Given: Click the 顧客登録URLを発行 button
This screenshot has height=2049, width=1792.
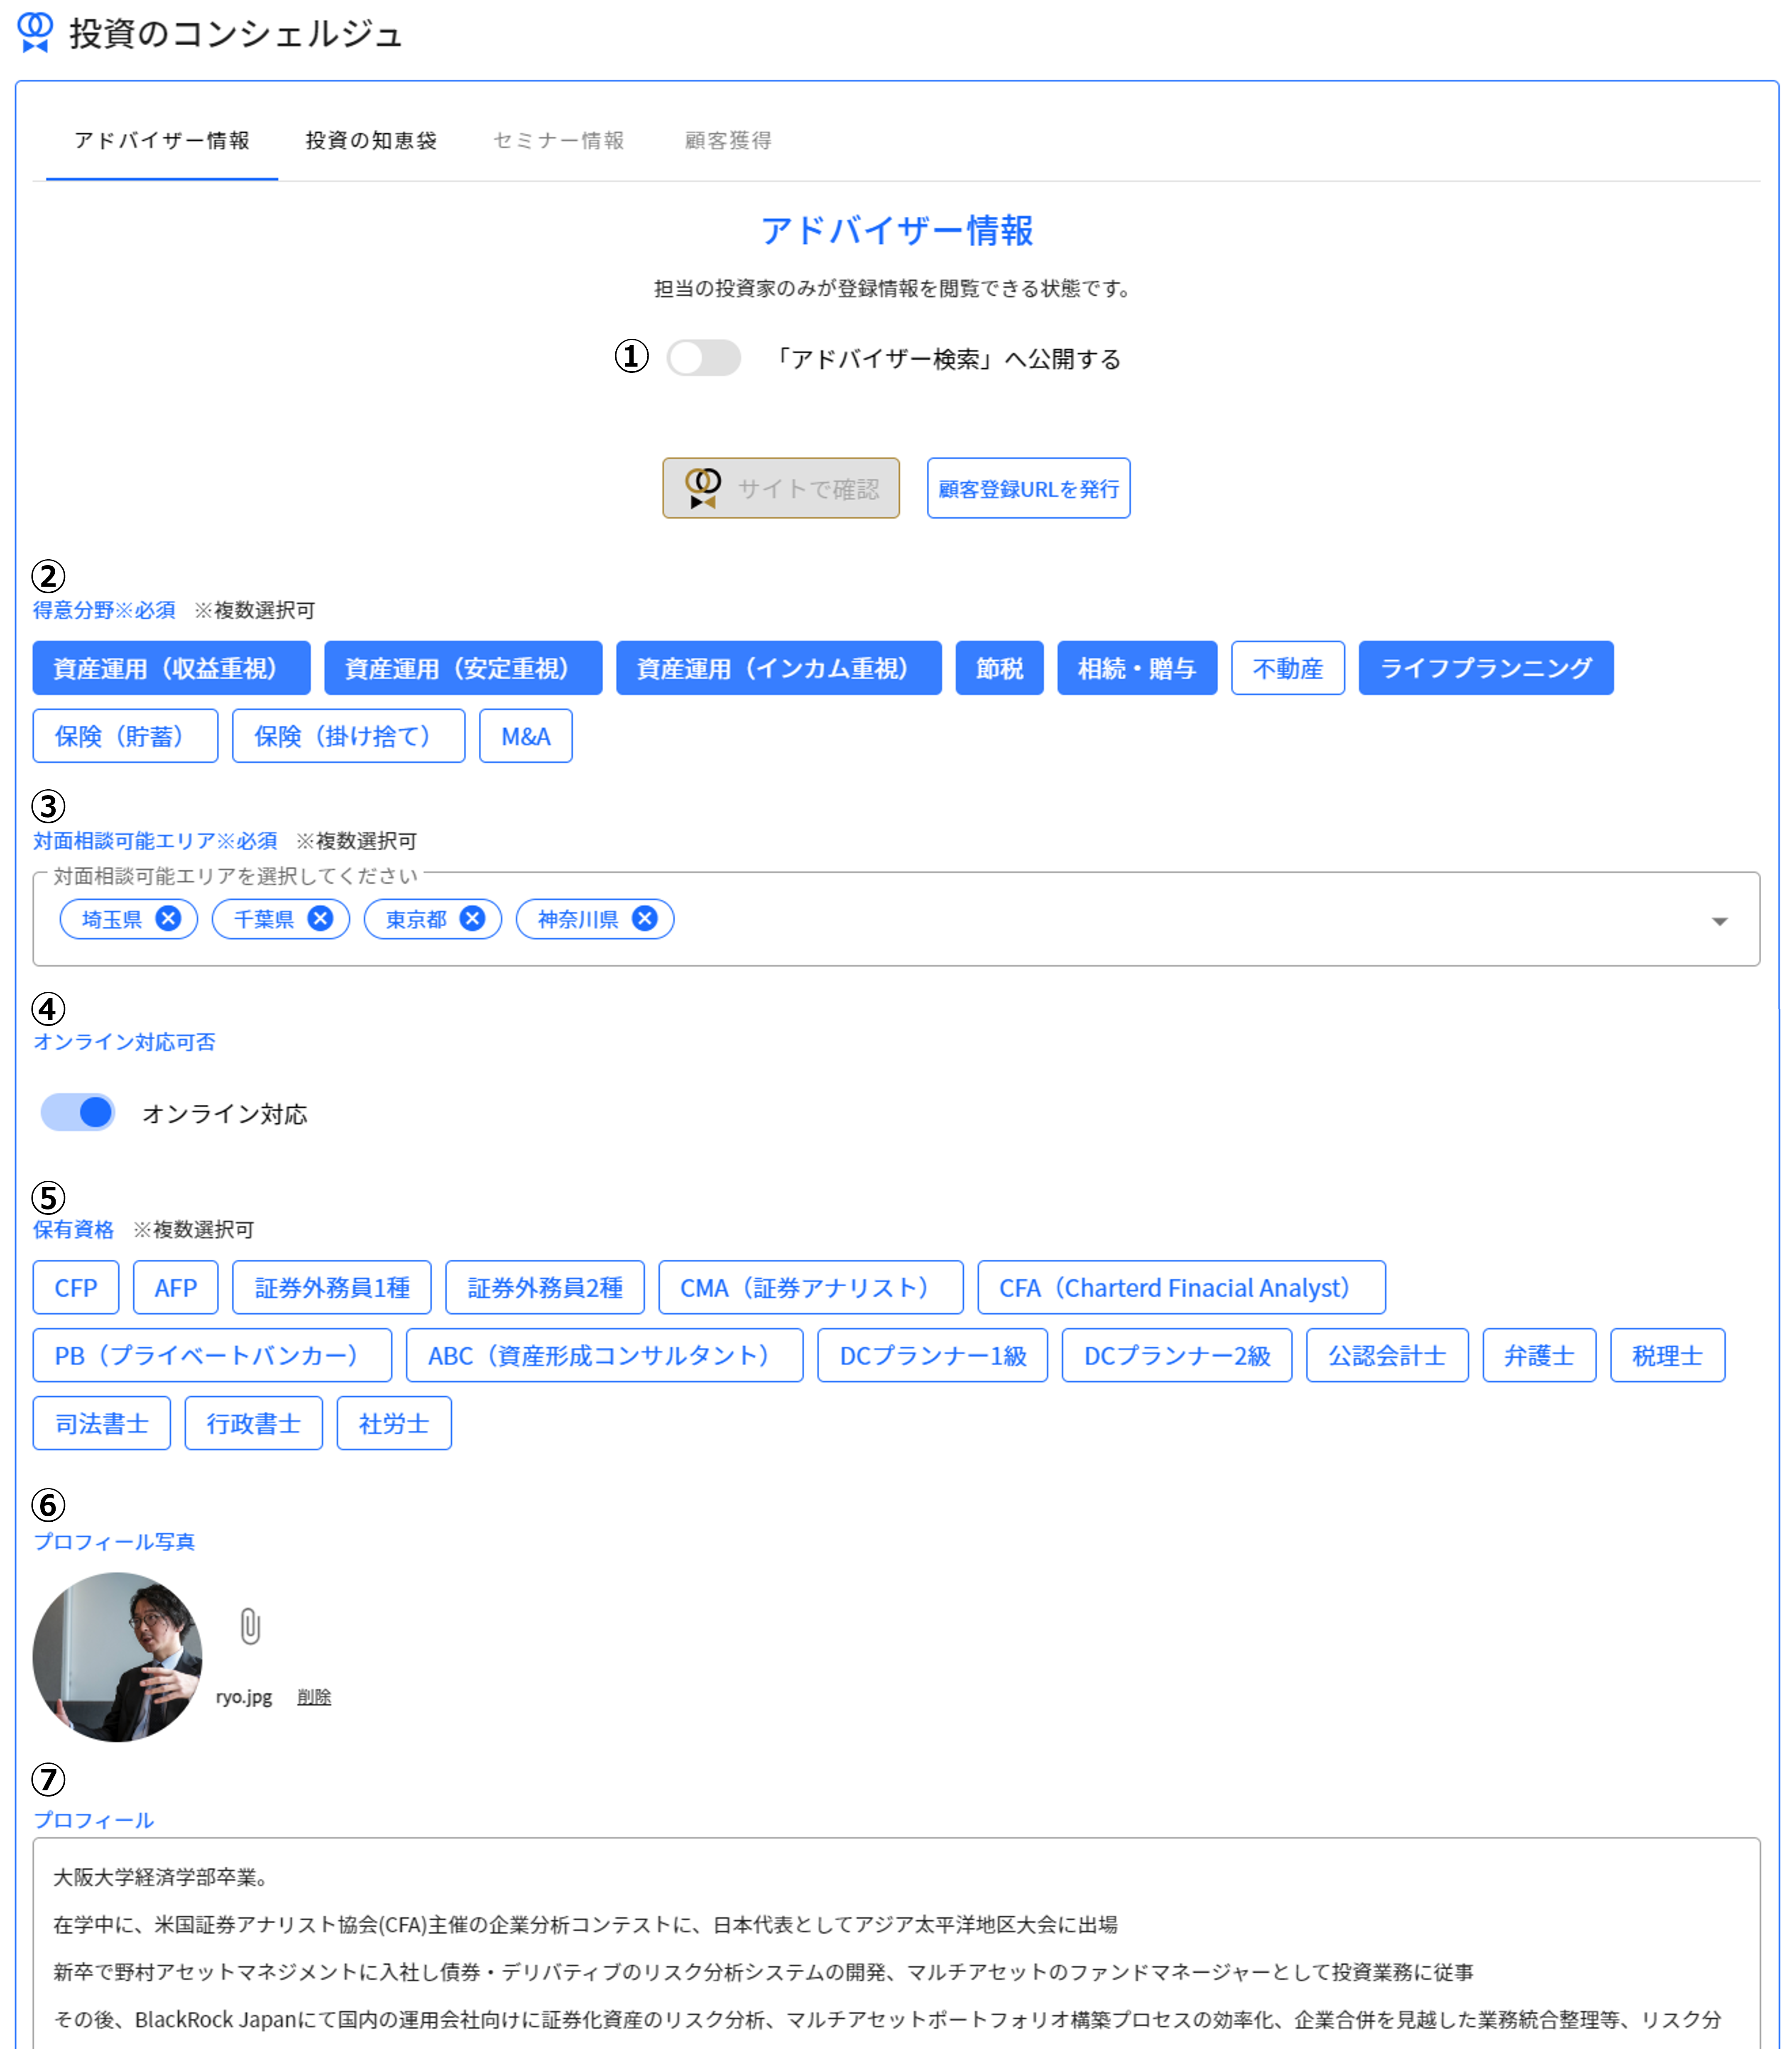Looking at the screenshot, I should coord(1028,488).
